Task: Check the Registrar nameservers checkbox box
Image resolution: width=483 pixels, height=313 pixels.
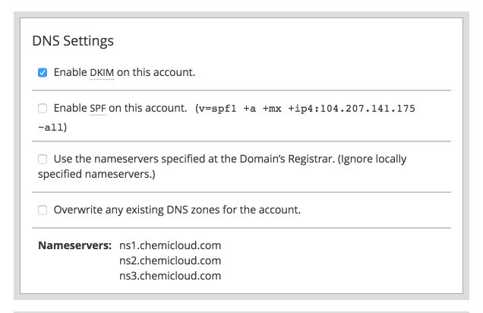Action: pyautogui.click(x=43, y=160)
